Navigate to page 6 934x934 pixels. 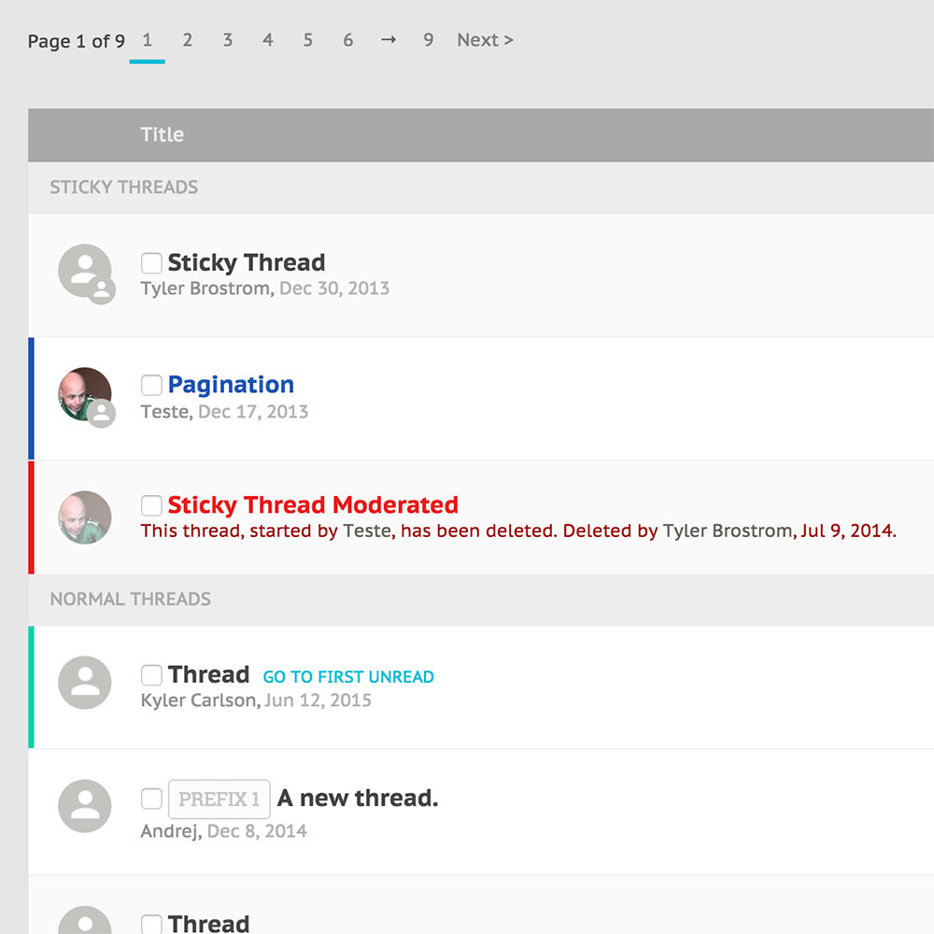coord(347,40)
